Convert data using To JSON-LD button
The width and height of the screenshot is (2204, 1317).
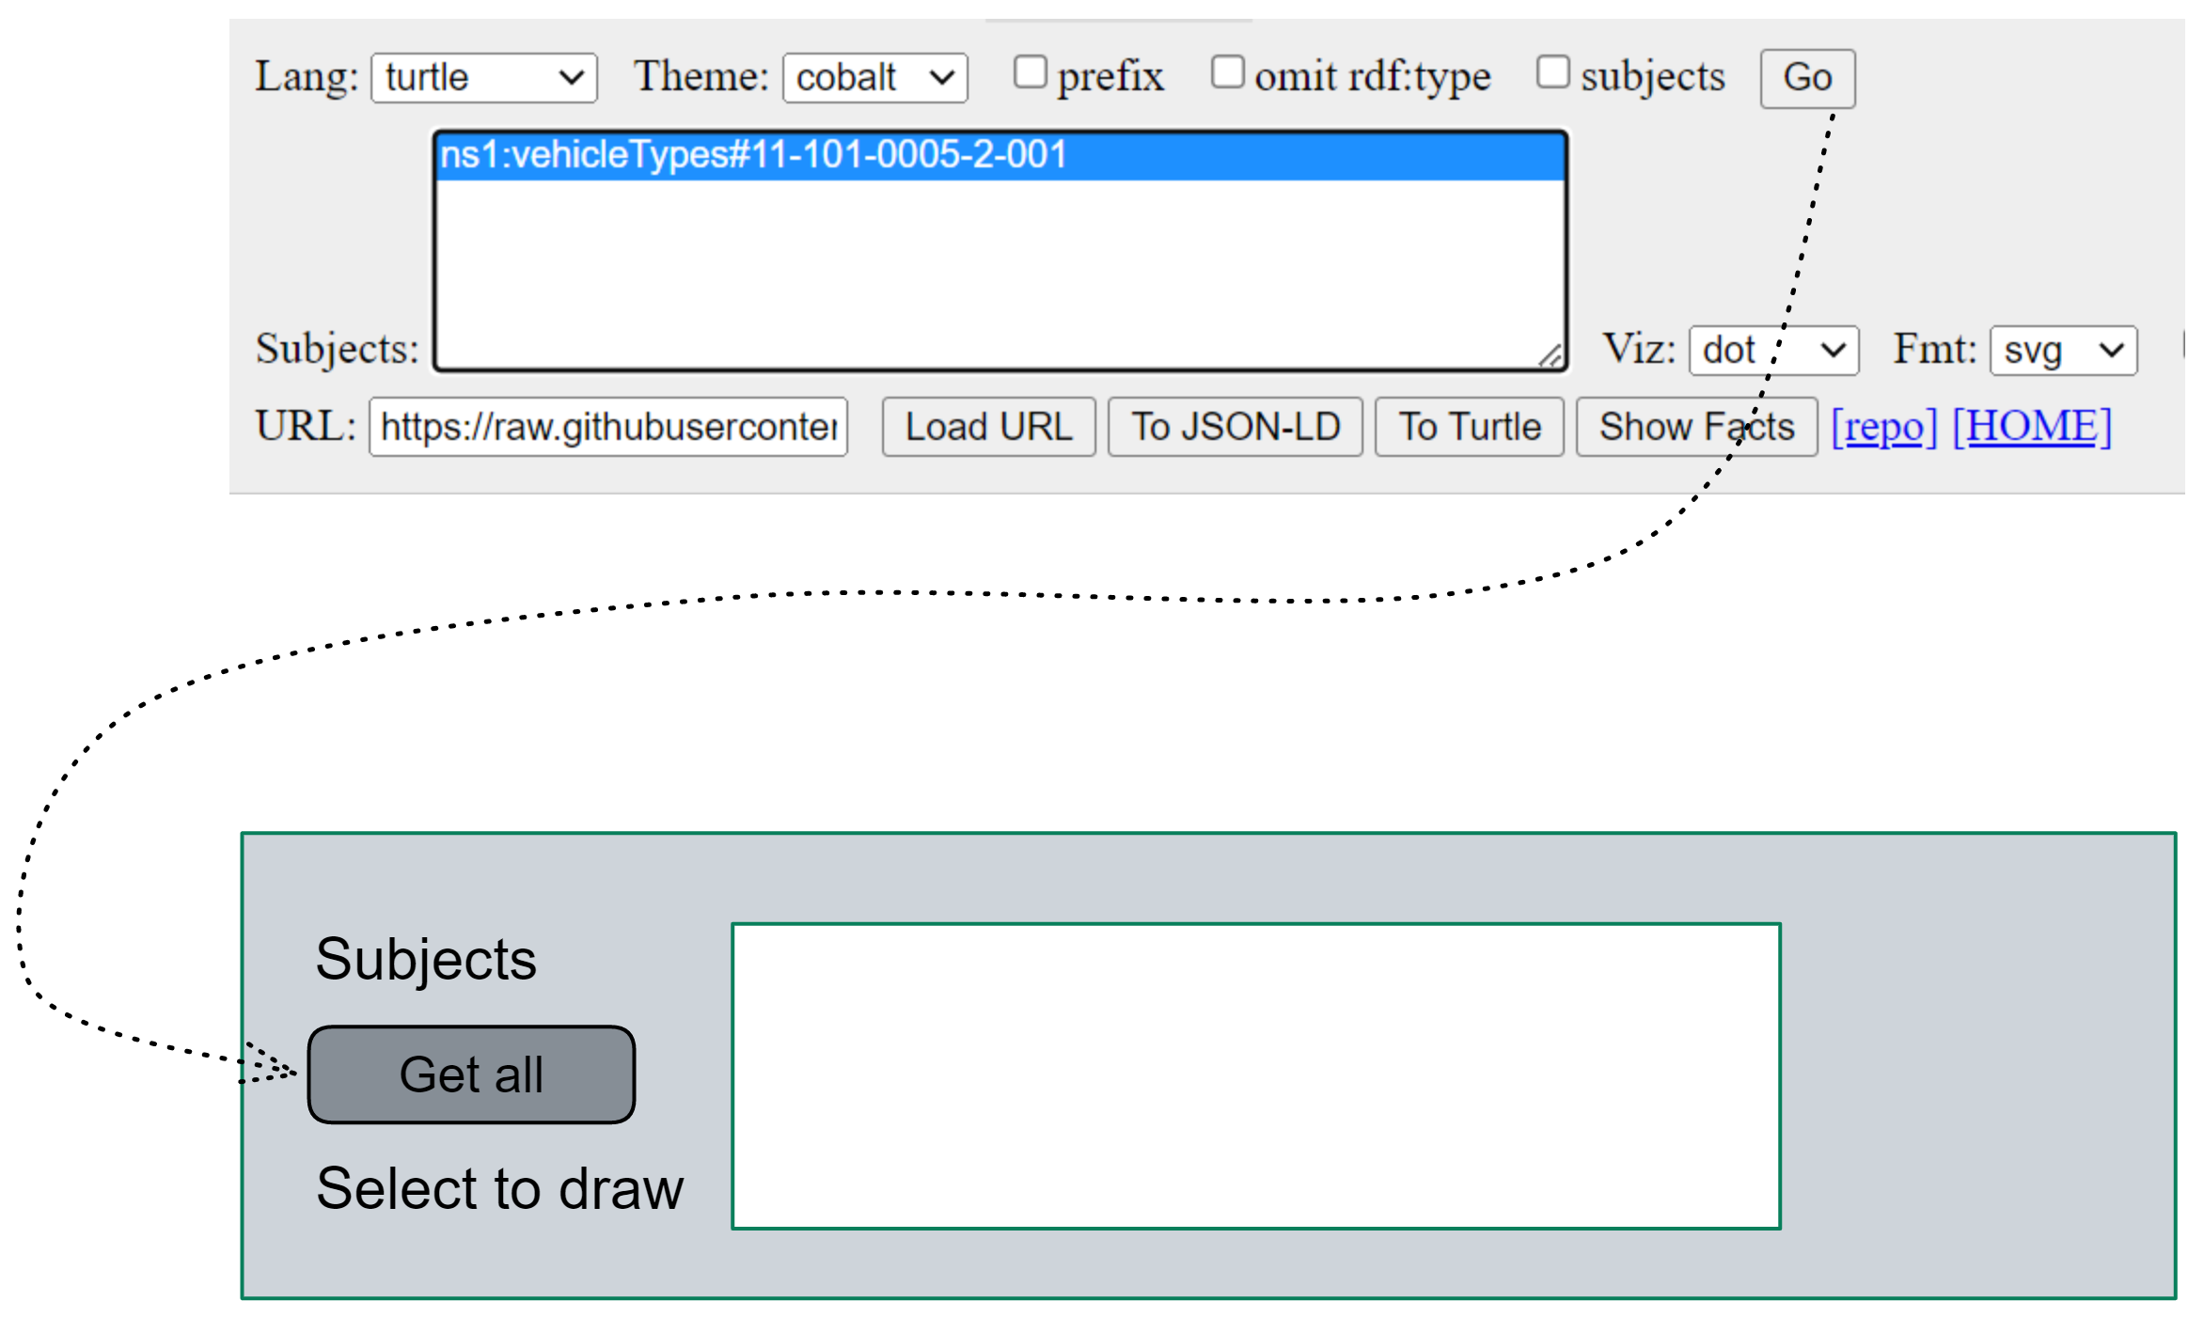click(x=1235, y=427)
